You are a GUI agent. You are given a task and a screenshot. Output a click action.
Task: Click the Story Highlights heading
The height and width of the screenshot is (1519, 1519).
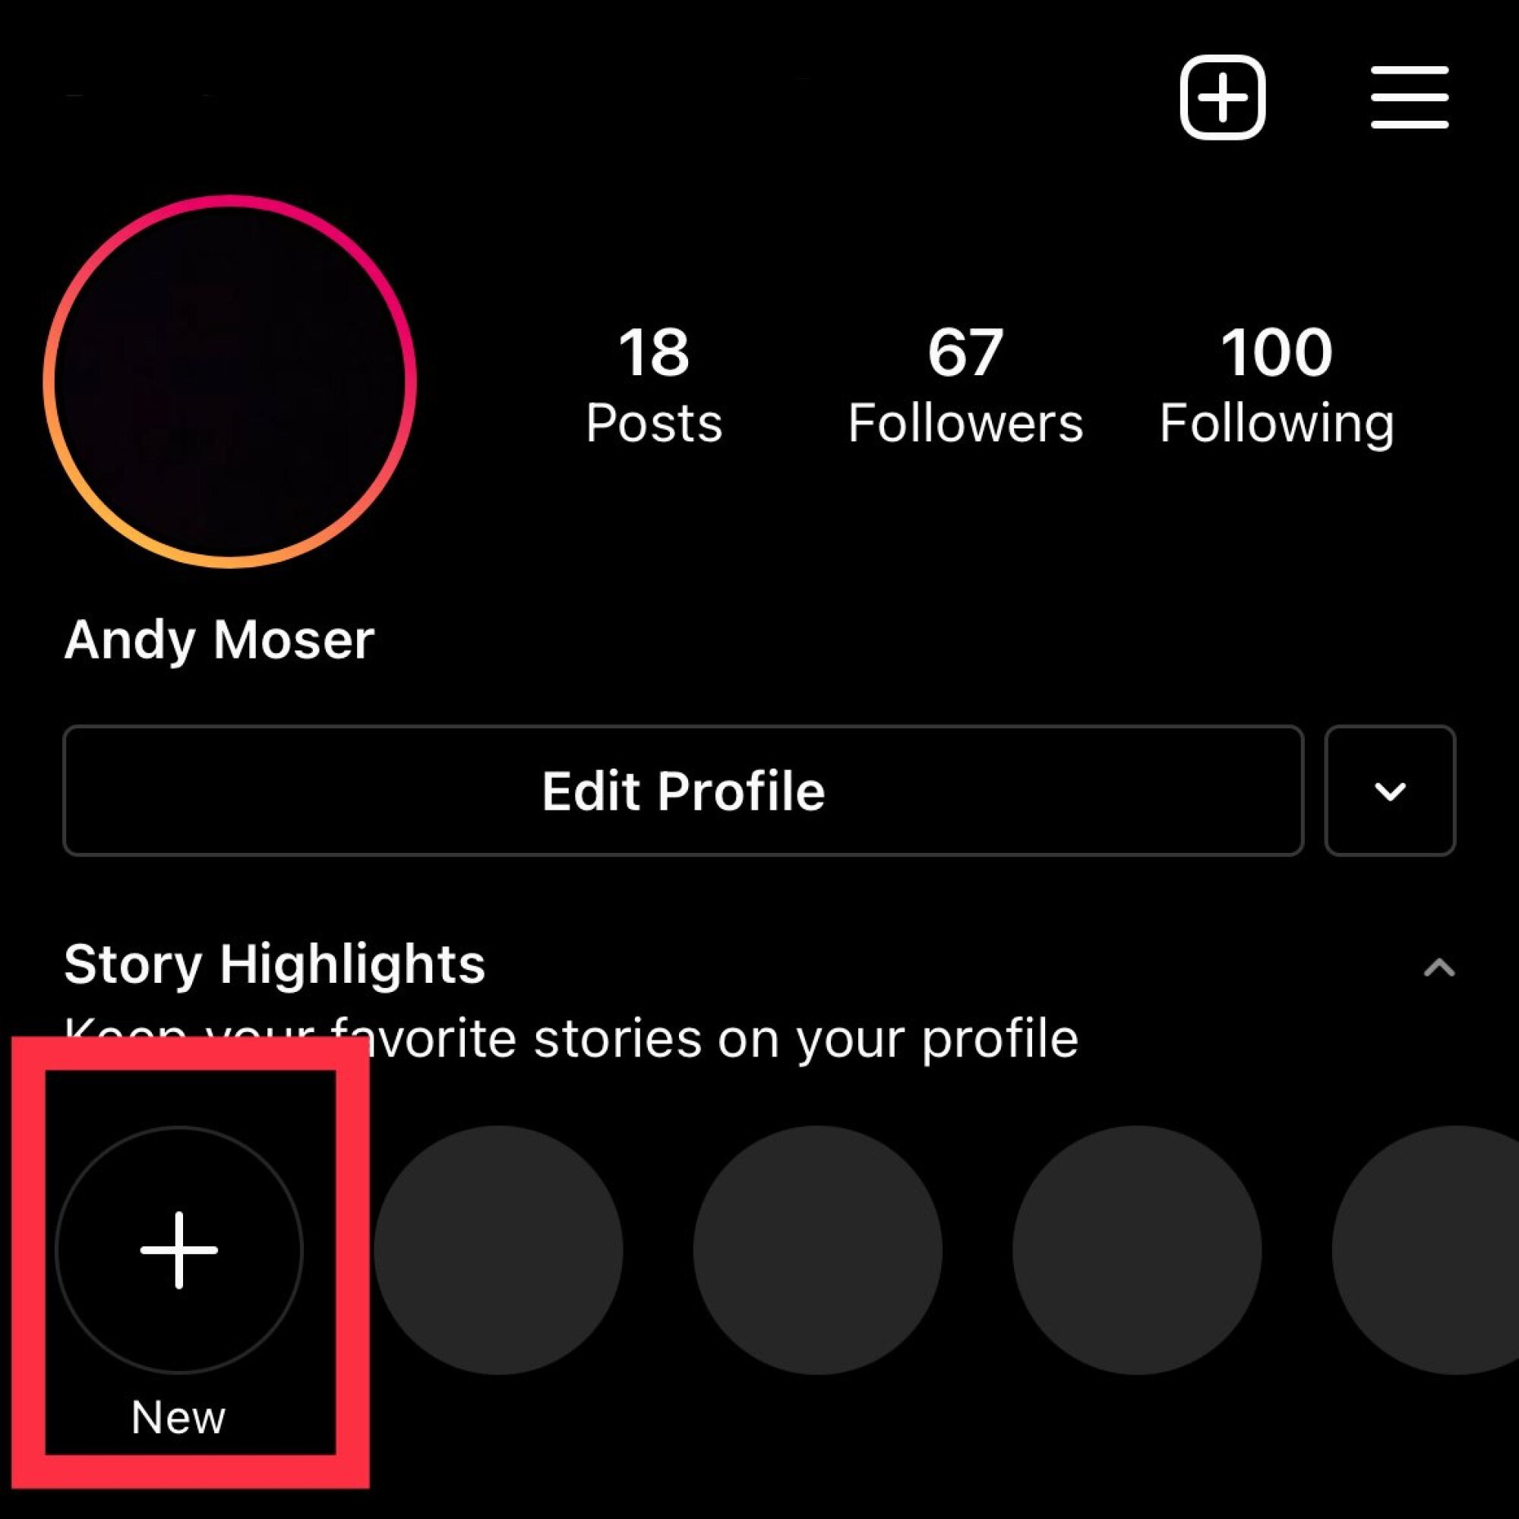(x=274, y=964)
